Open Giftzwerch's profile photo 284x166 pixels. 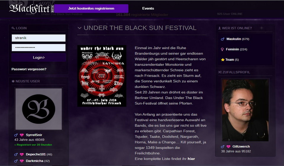245,110
